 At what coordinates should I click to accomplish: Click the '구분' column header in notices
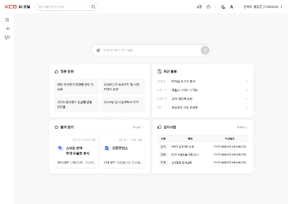point(163,139)
